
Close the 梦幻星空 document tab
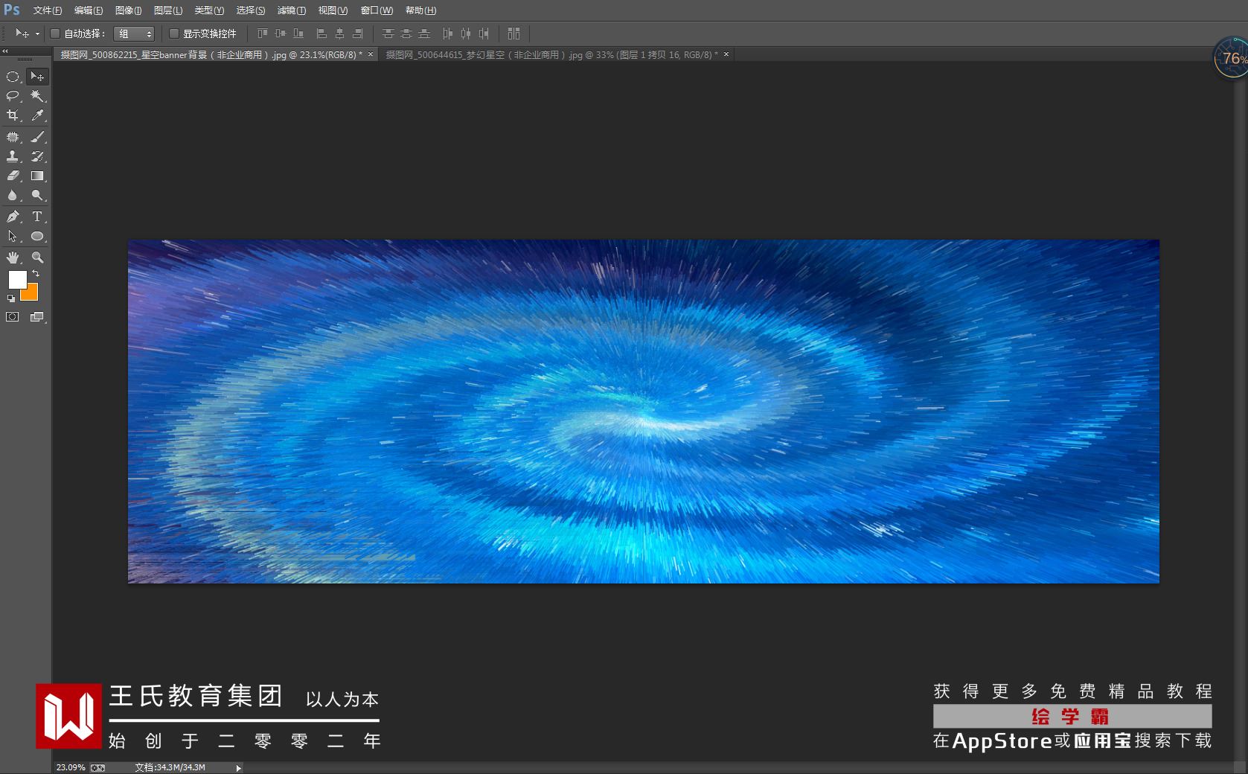(x=726, y=54)
